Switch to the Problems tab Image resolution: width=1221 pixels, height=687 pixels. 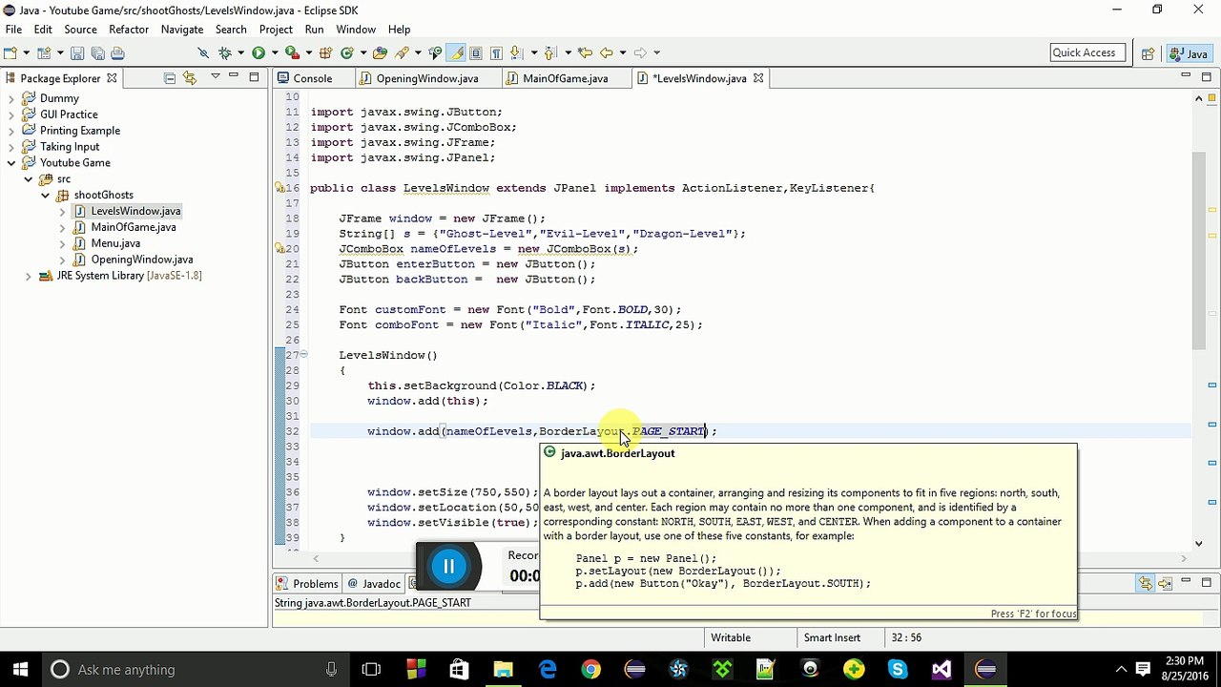[307, 583]
